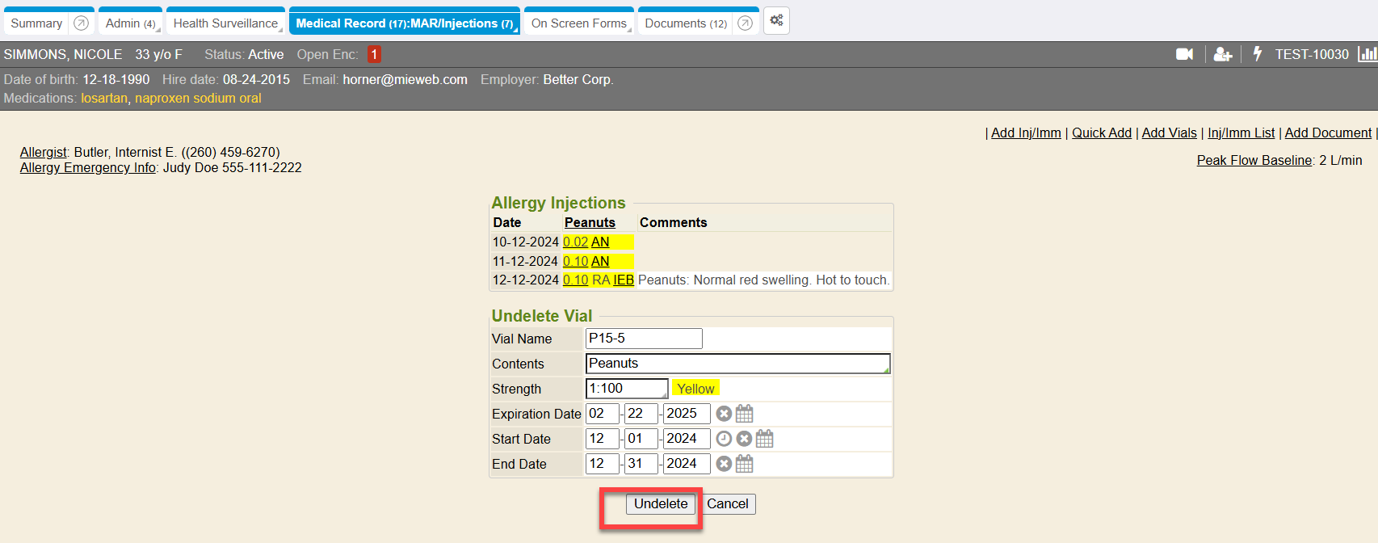Click into the Vial Name field
Image resolution: width=1378 pixels, height=543 pixels.
[644, 339]
